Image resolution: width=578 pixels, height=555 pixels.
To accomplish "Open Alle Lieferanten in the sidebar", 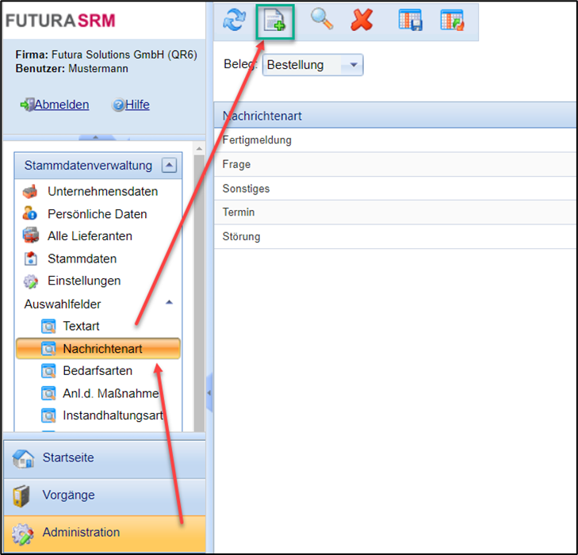I will [90, 235].
